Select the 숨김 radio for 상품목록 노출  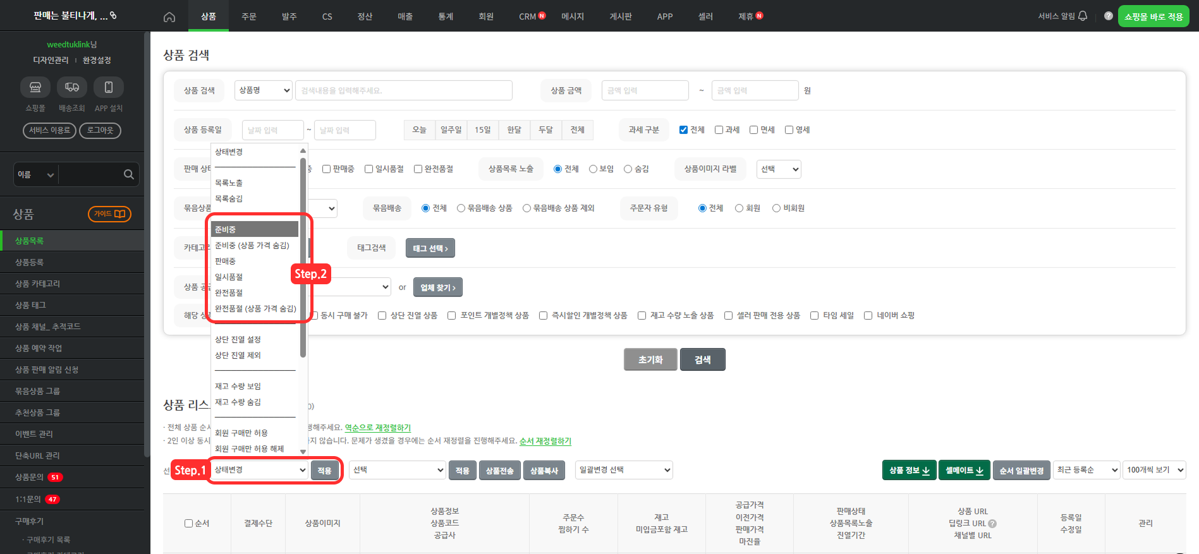(x=628, y=169)
